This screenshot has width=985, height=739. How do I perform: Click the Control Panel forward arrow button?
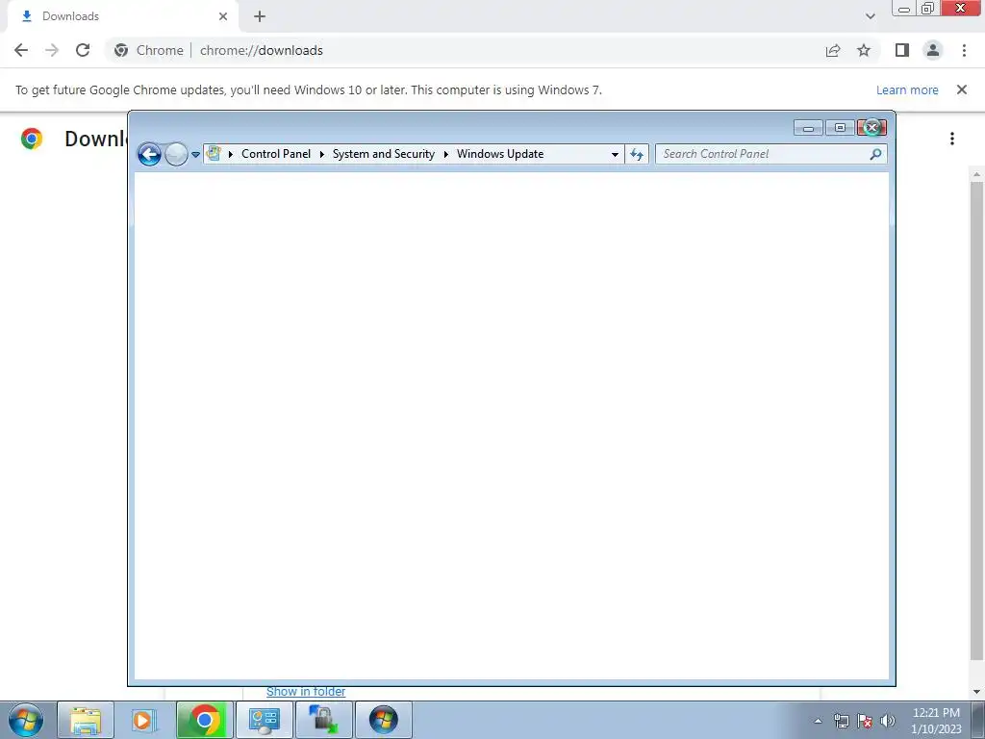[176, 154]
